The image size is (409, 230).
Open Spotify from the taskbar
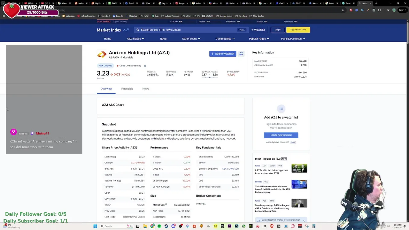(159, 226)
